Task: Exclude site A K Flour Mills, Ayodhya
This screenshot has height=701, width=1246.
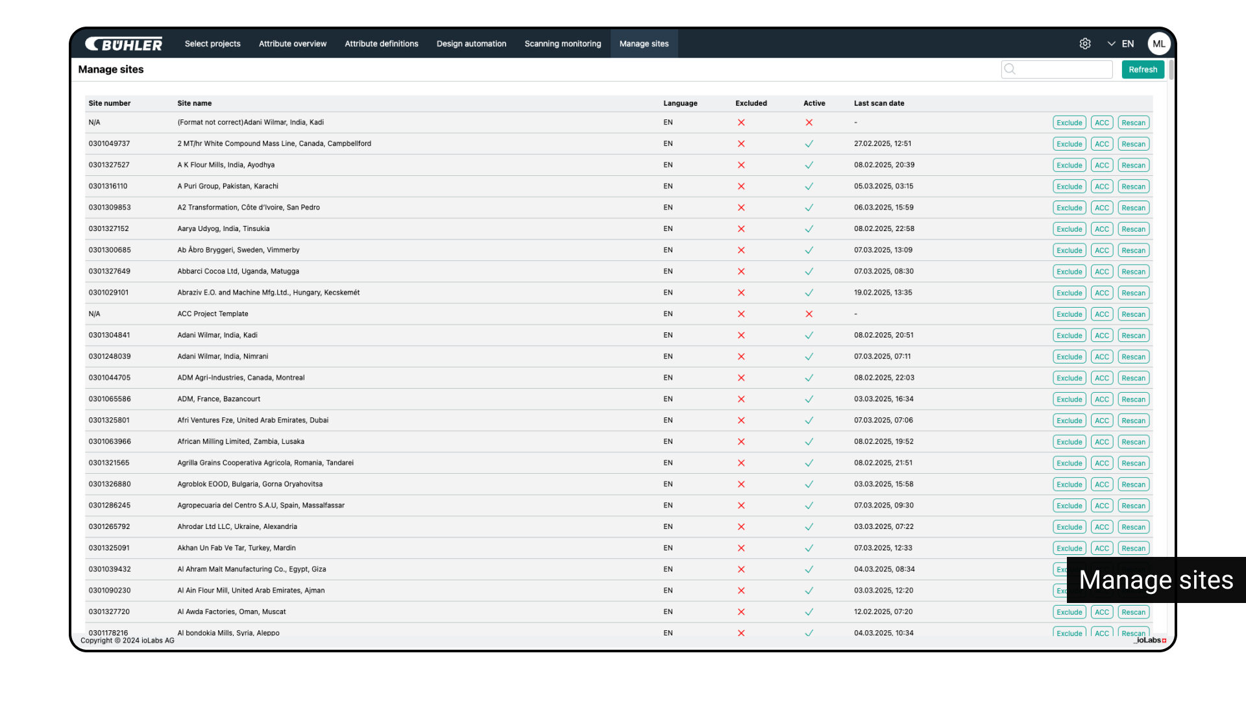Action: 1069,166
